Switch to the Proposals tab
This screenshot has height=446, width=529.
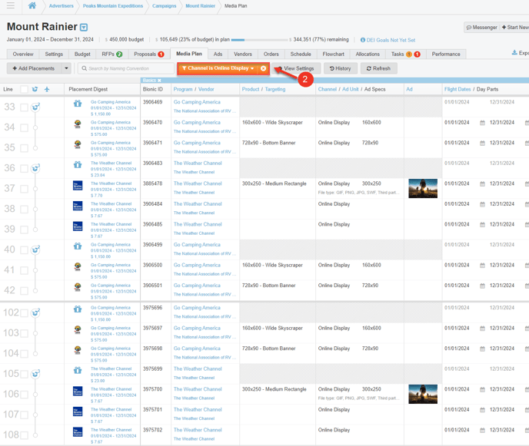click(x=149, y=55)
